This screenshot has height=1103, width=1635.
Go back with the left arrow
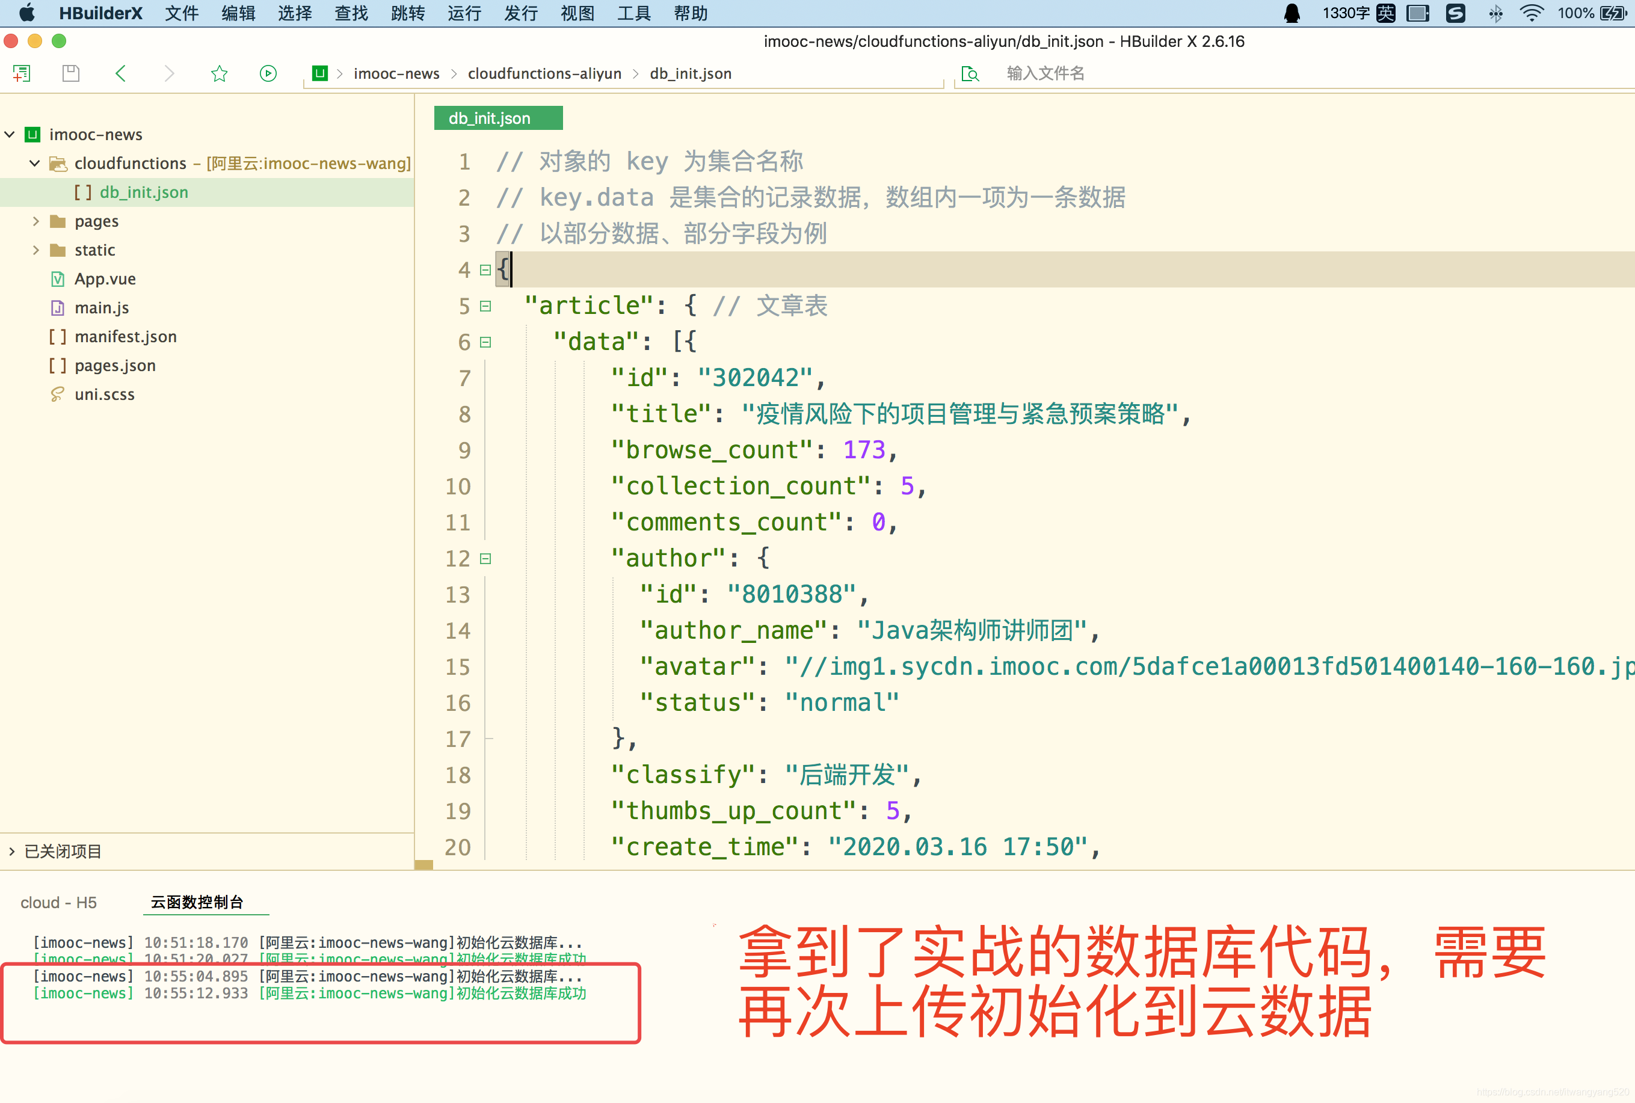[120, 73]
